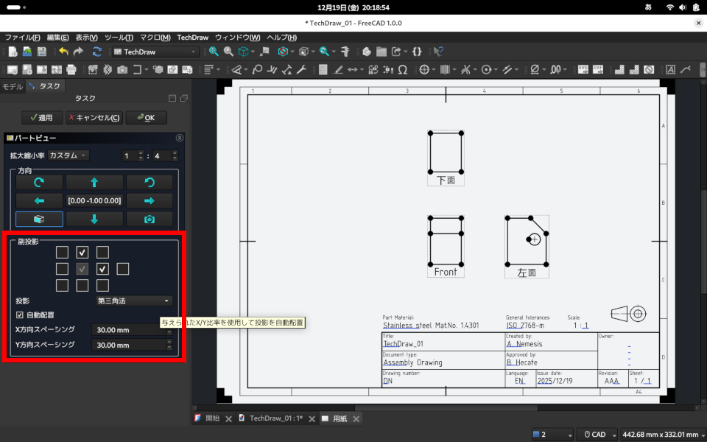707x442 pixels.
Task: Click the Redo arrow icon
Action: [79, 52]
